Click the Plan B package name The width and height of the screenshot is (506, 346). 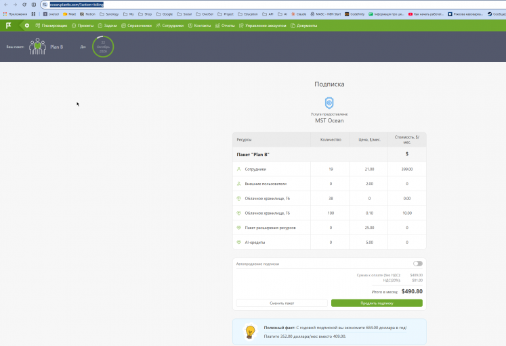click(x=57, y=47)
